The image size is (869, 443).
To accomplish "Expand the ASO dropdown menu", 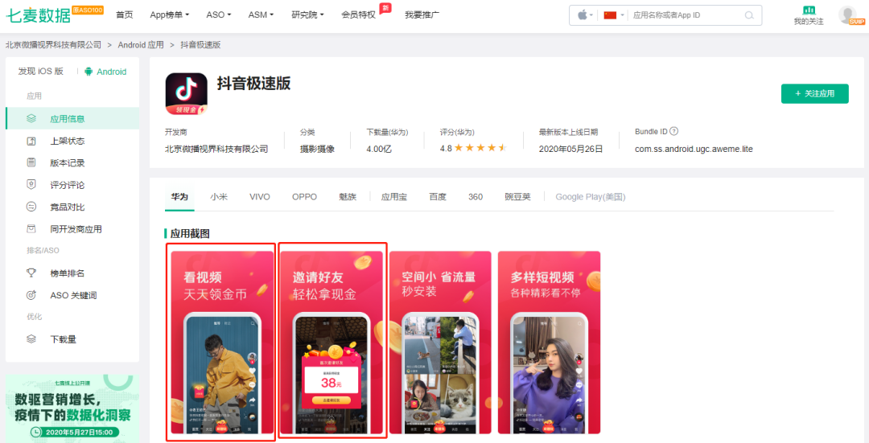I will click(218, 14).
